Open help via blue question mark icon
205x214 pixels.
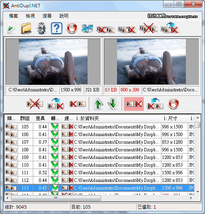[57, 28]
